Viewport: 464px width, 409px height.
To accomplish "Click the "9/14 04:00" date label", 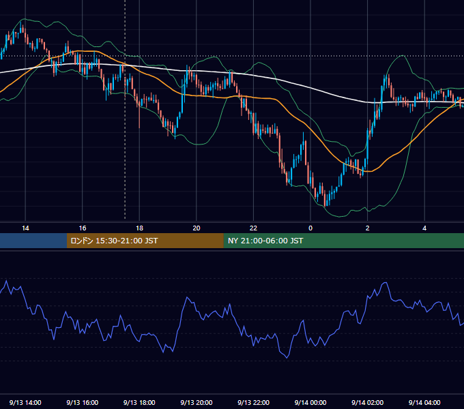I will pos(424,402).
